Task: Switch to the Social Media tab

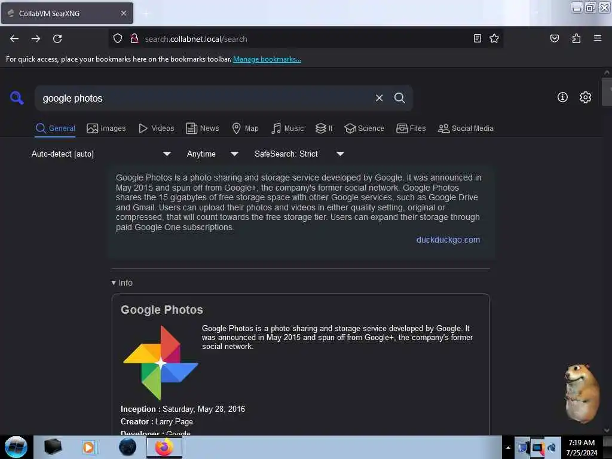Action: click(466, 128)
